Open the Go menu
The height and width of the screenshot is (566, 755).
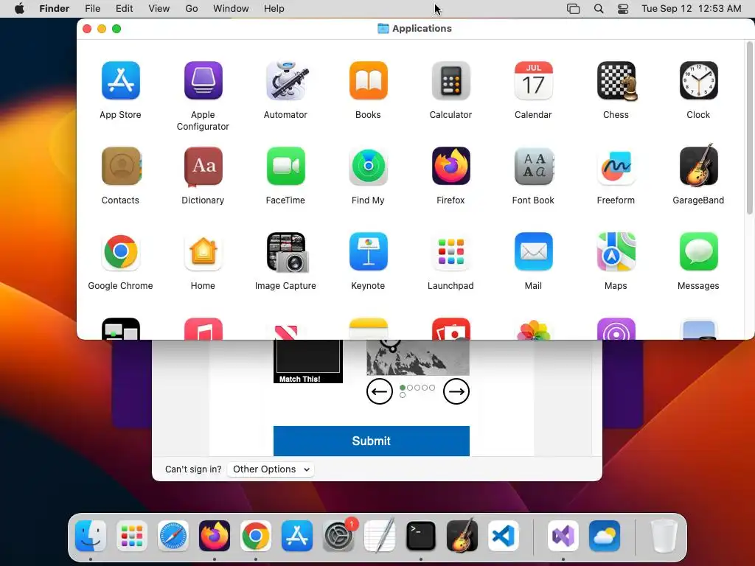pyautogui.click(x=192, y=9)
